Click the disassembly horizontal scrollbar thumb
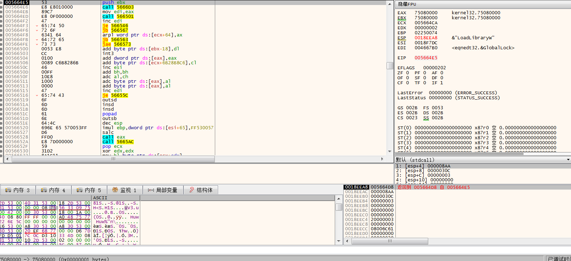571x261 pixels. coord(113,159)
